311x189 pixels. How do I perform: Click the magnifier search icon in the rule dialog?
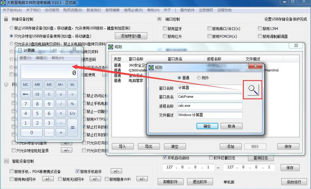pos(252,89)
